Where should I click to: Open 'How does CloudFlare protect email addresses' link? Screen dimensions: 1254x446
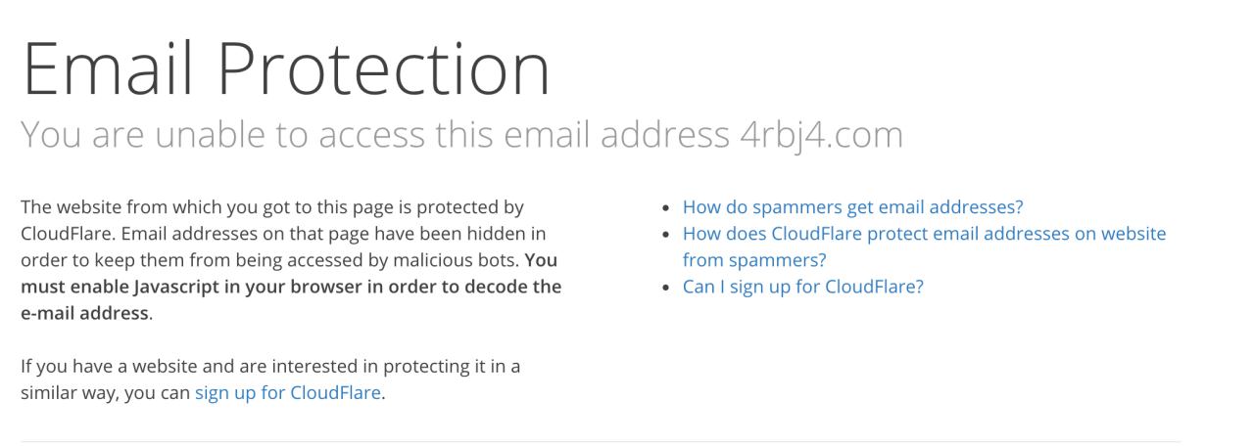click(924, 234)
